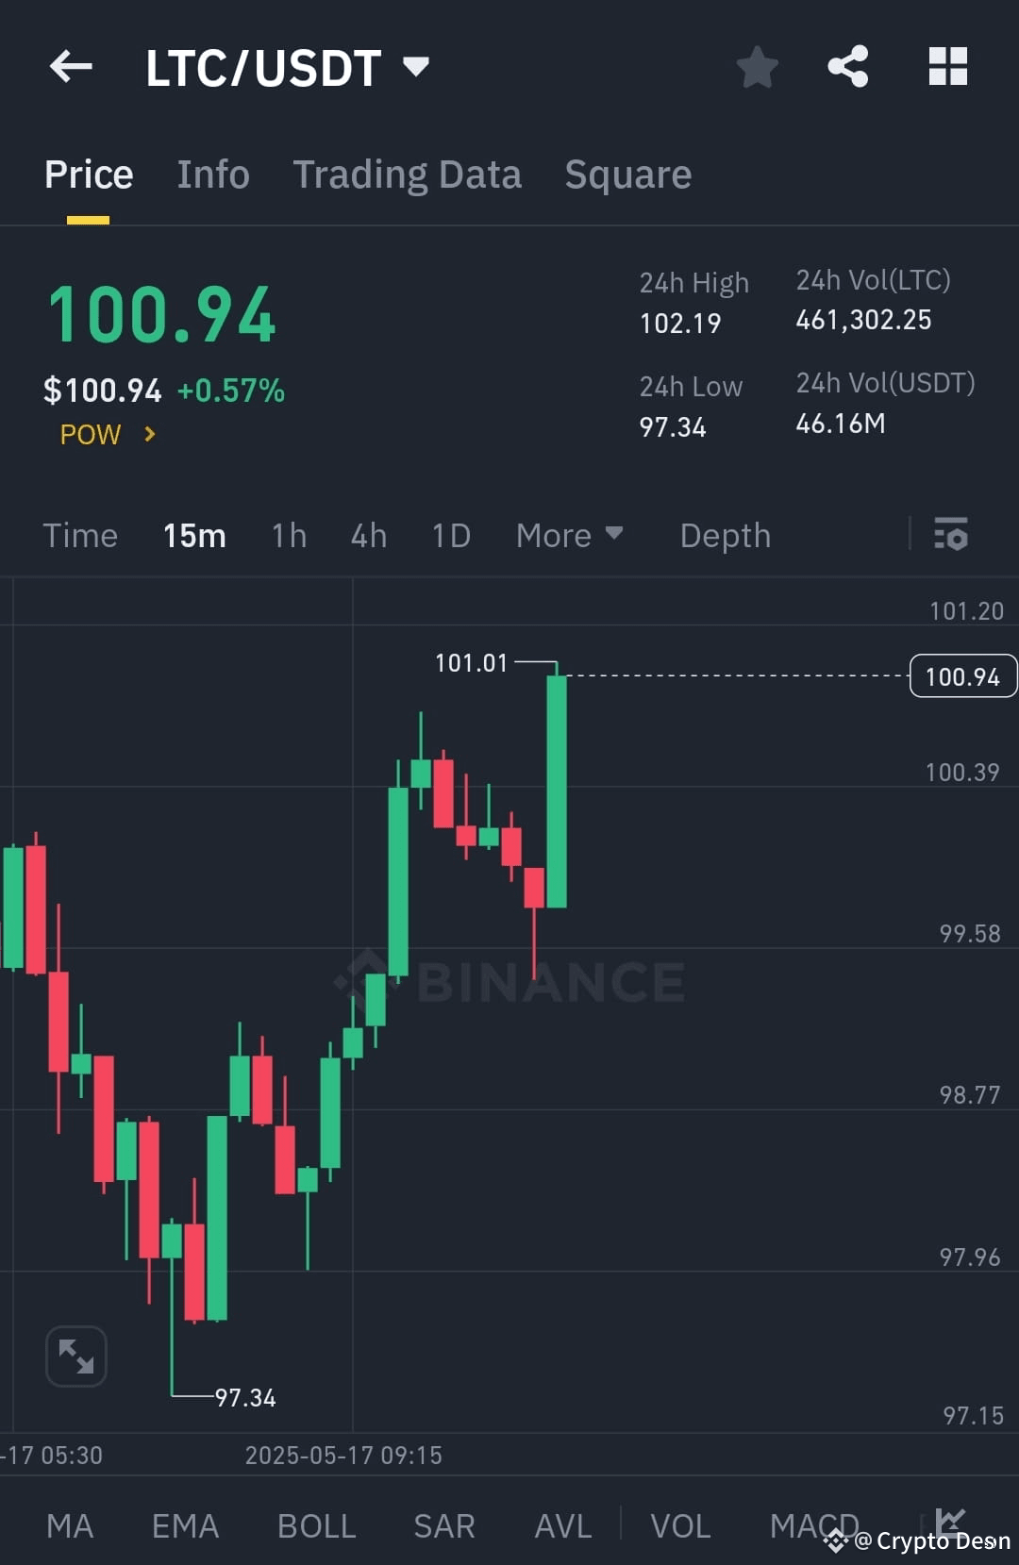The image size is (1019, 1565).
Task: Open chart settings icon beside Depth
Action: 951,535
